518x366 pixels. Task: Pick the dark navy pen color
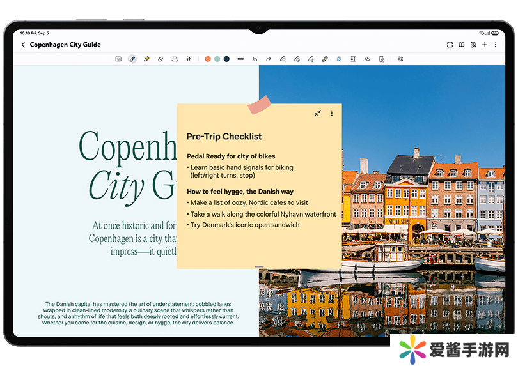pos(226,59)
